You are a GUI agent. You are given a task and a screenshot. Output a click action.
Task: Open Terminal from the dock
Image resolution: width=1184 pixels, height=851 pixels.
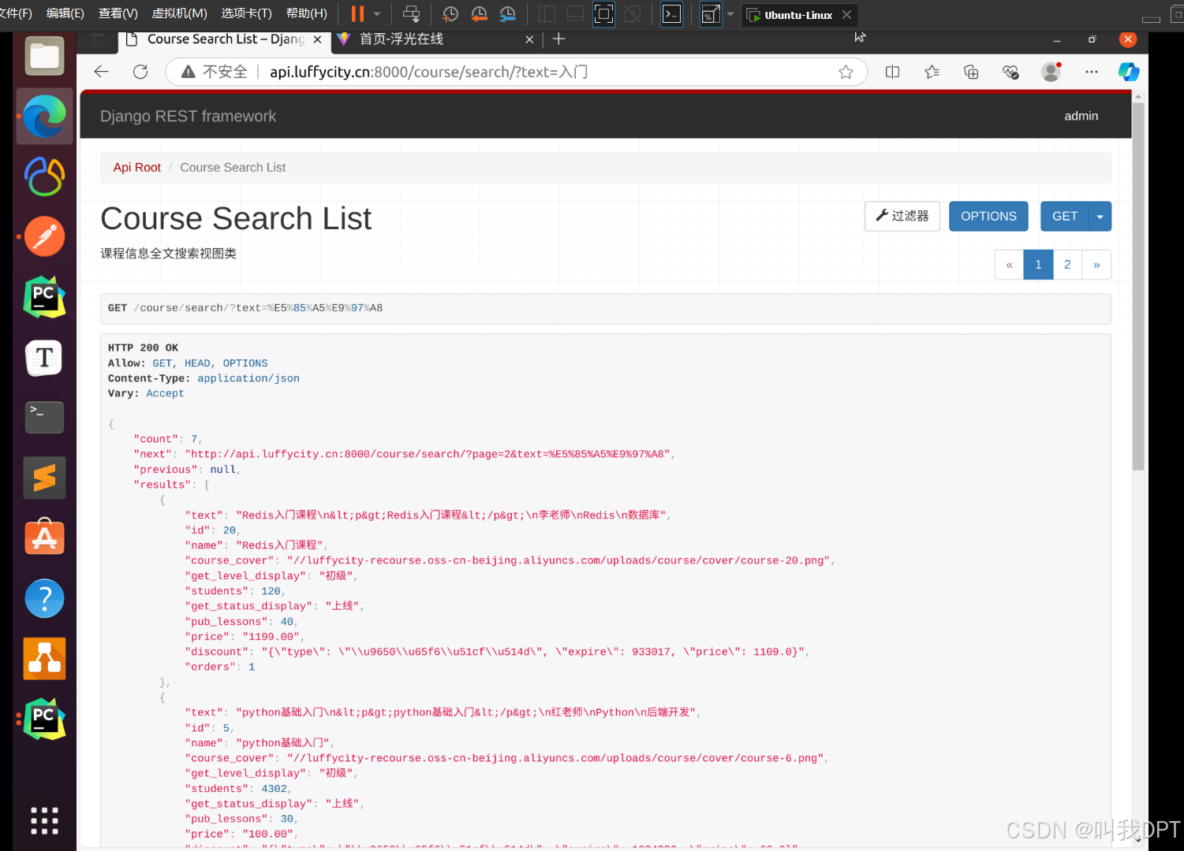44,418
